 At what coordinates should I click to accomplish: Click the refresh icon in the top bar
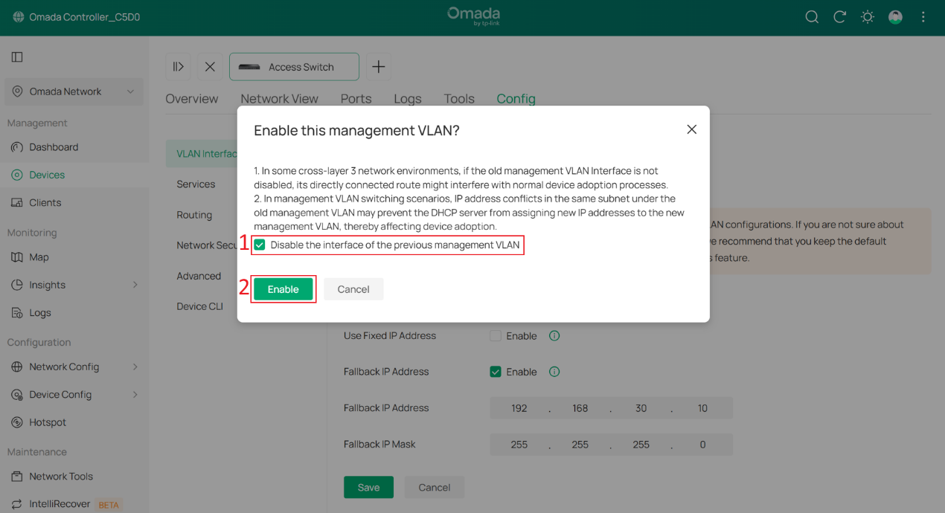tap(839, 16)
